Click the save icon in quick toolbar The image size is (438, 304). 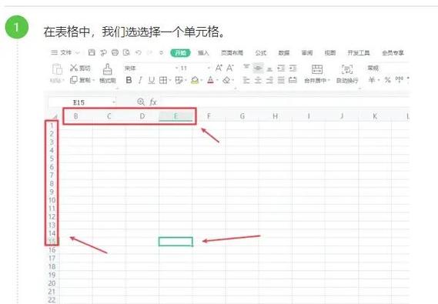pos(92,52)
